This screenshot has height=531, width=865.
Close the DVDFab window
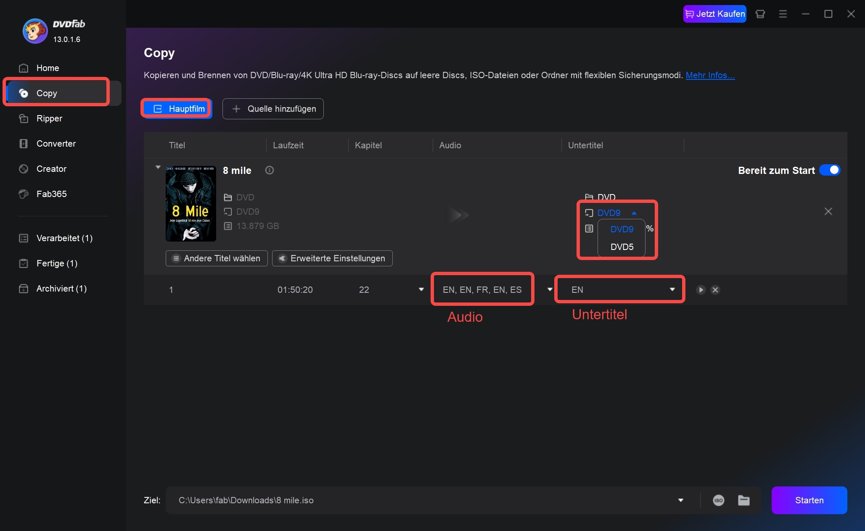(x=851, y=14)
